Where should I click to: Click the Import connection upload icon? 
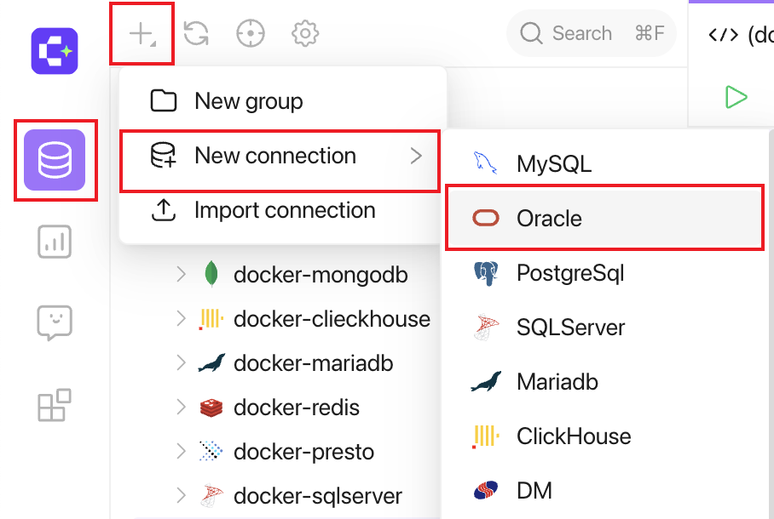click(164, 210)
